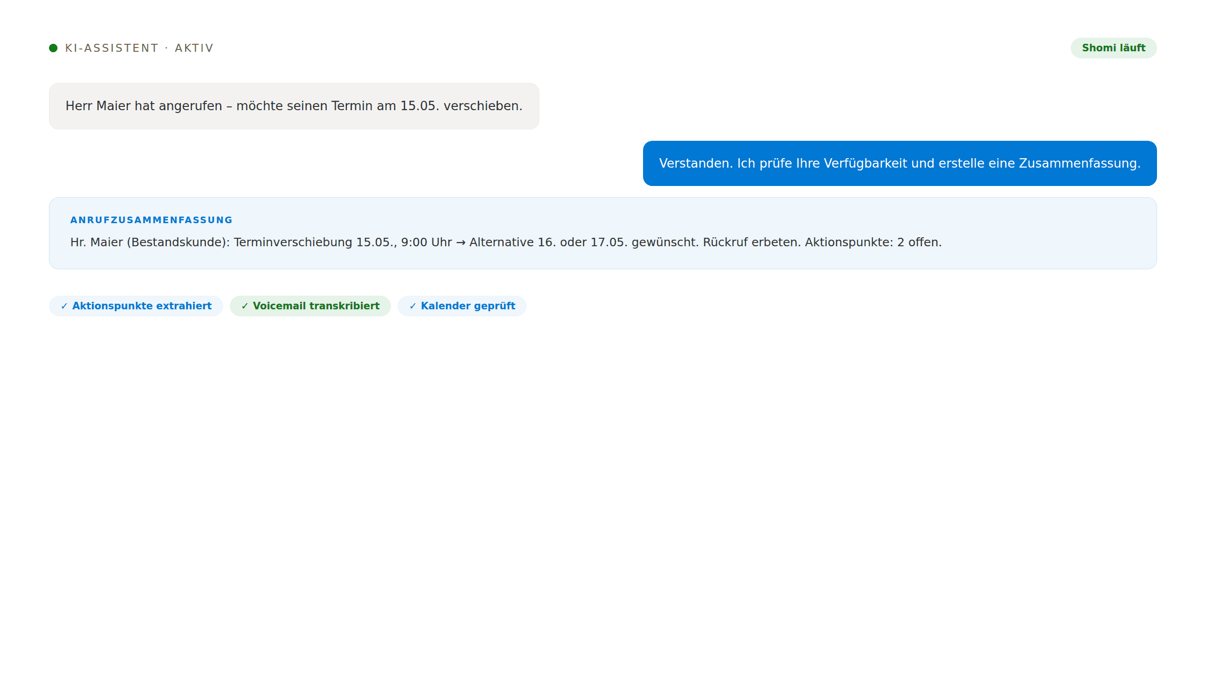
Task: Click 'Alternative 16. oder 17.05.' in summary
Action: coord(548,242)
